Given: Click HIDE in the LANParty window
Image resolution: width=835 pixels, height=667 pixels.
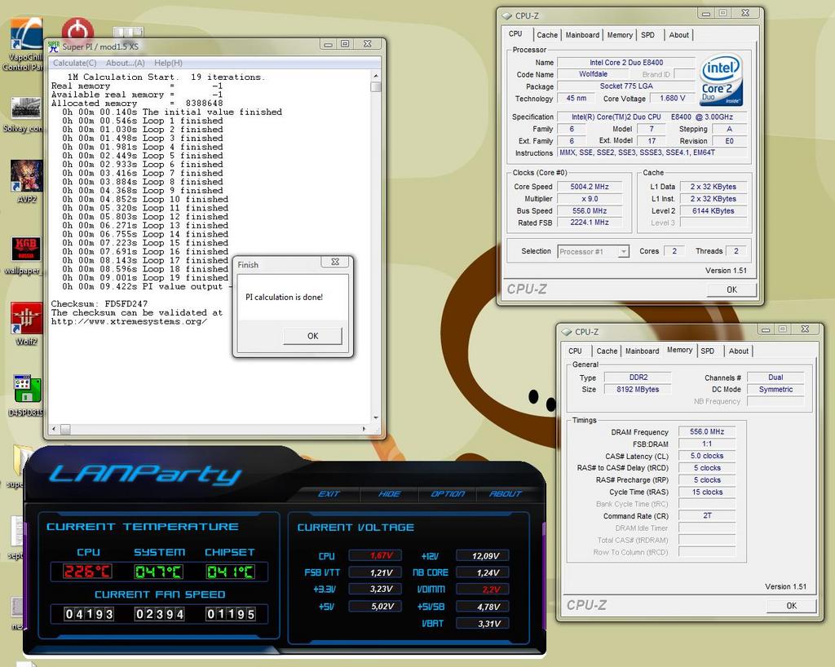Looking at the screenshot, I should click(389, 494).
